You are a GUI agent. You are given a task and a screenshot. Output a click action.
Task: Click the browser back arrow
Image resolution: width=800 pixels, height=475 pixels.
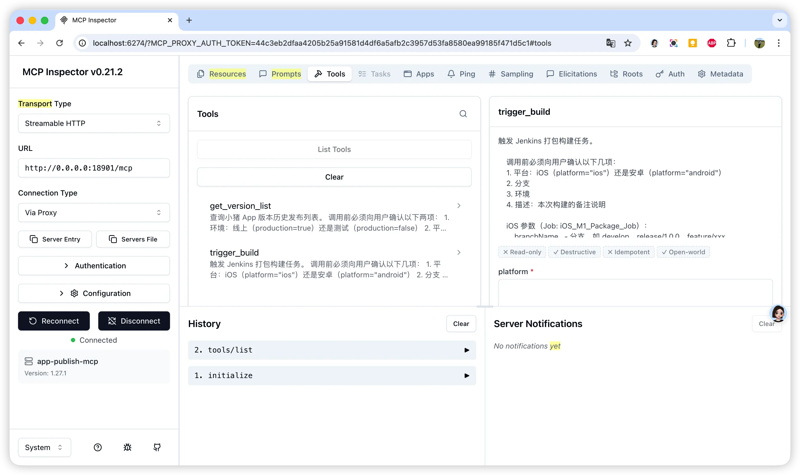[x=22, y=43]
